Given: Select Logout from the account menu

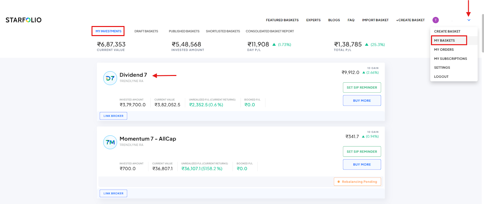Looking at the screenshot, I should click(441, 77).
